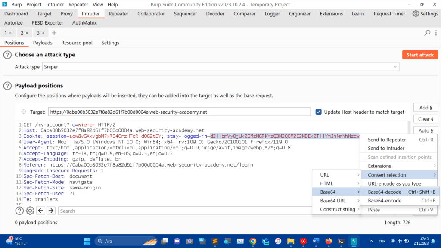Screen dimensions: 441x248
Task: Select Send to Repeater menu entry
Action: (387, 139)
